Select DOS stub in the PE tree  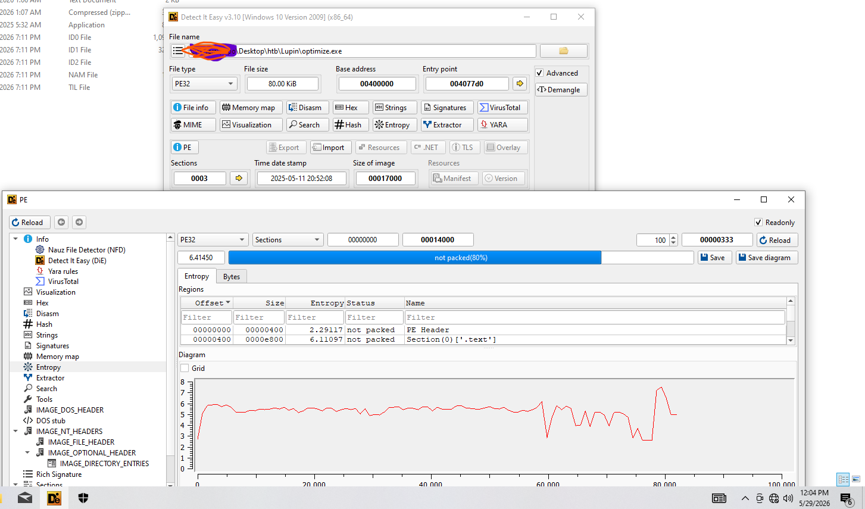pyautogui.click(x=51, y=421)
